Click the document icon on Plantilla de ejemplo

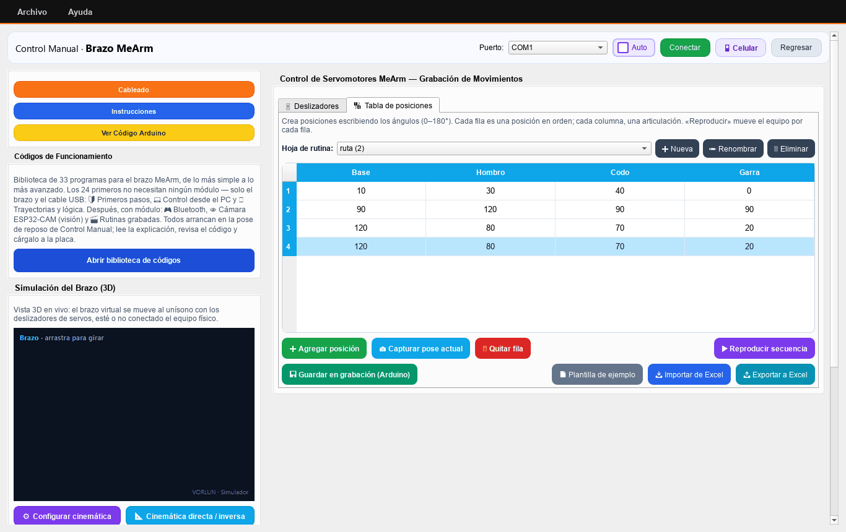563,375
